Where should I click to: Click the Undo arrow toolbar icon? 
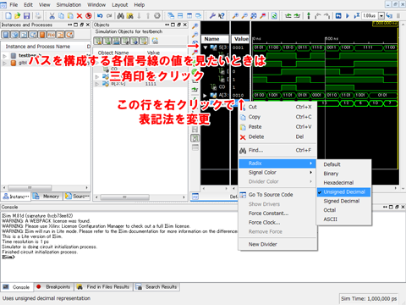[100, 16]
